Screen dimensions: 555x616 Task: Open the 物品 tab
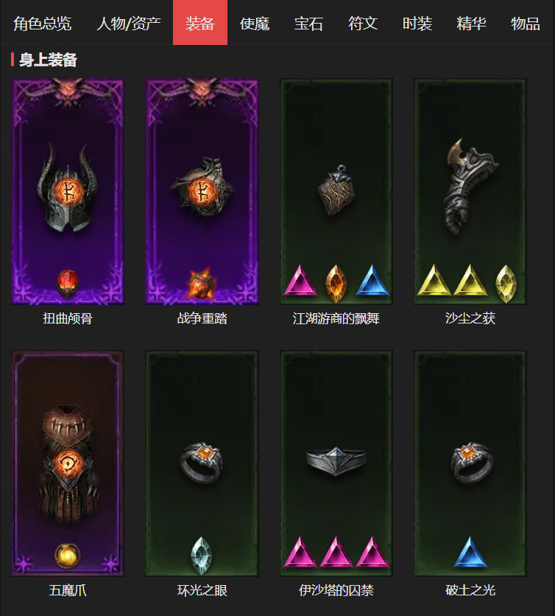click(x=525, y=24)
